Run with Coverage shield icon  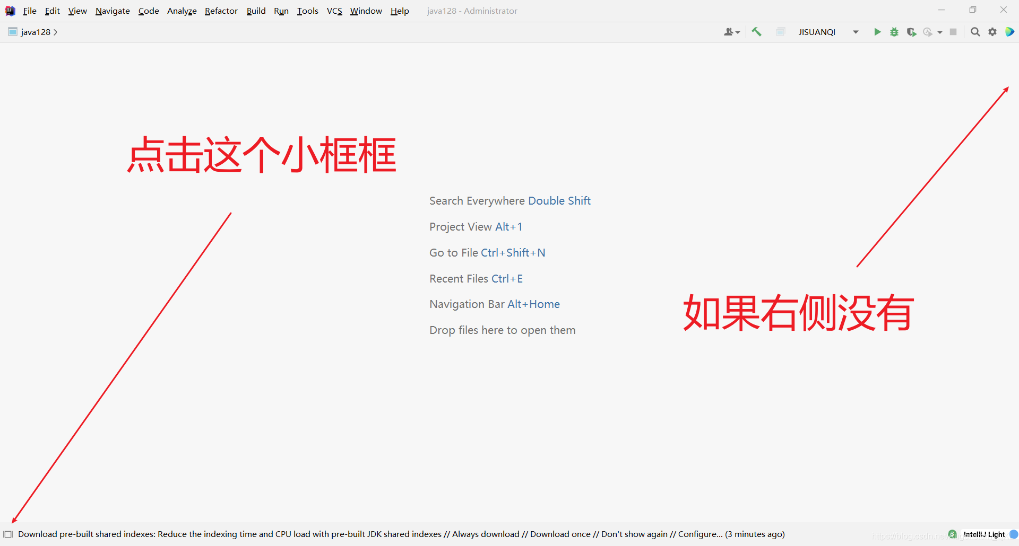click(x=911, y=32)
